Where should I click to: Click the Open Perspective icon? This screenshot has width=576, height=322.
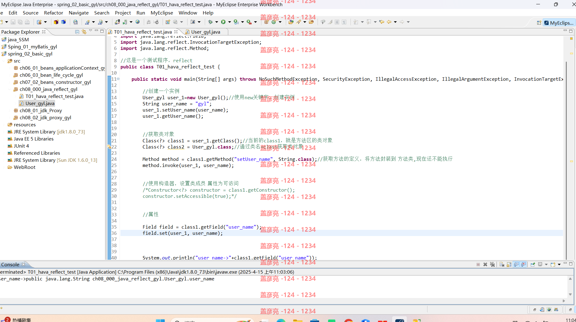tap(539, 23)
